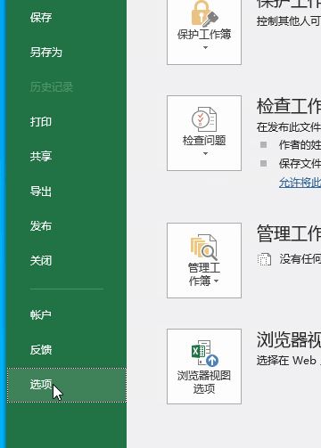Click the 管理工作 section heading

pos(289,233)
